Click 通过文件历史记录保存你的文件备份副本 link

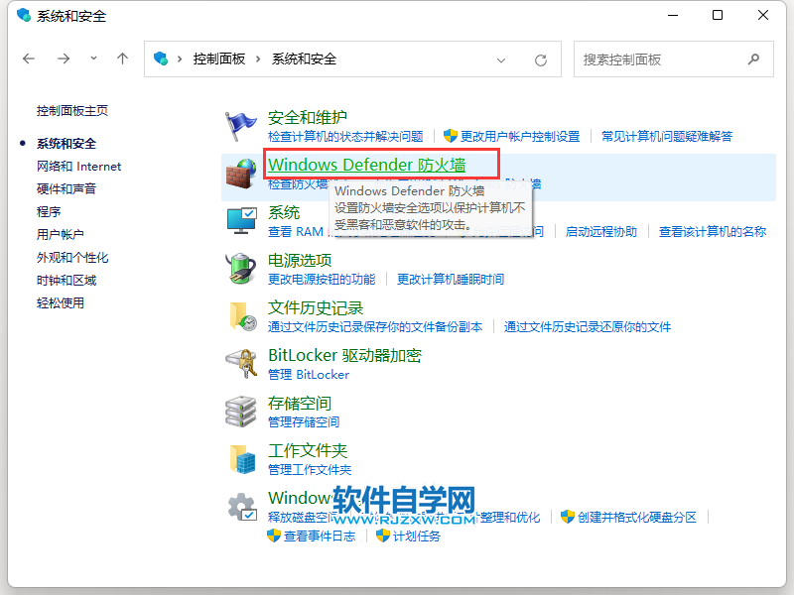(375, 327)
